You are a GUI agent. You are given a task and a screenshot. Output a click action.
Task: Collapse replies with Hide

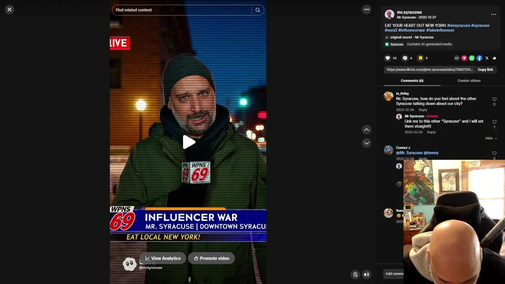click(491, 138)
